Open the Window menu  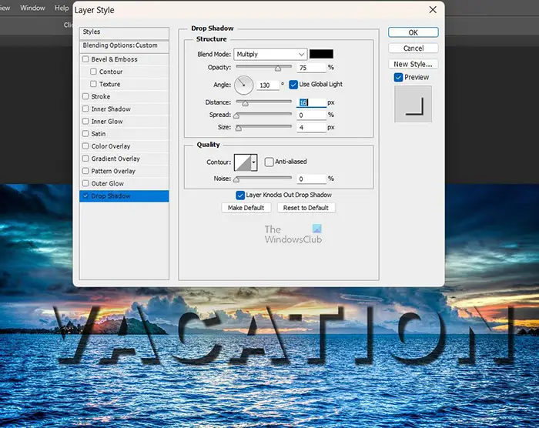[32, 8]
